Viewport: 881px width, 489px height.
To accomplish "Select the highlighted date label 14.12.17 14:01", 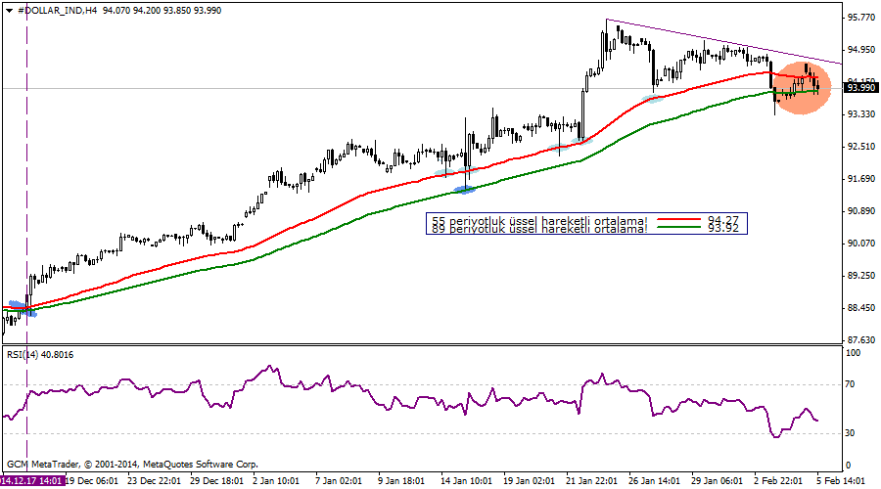I will pyautogui.click(x=32, y=481).
